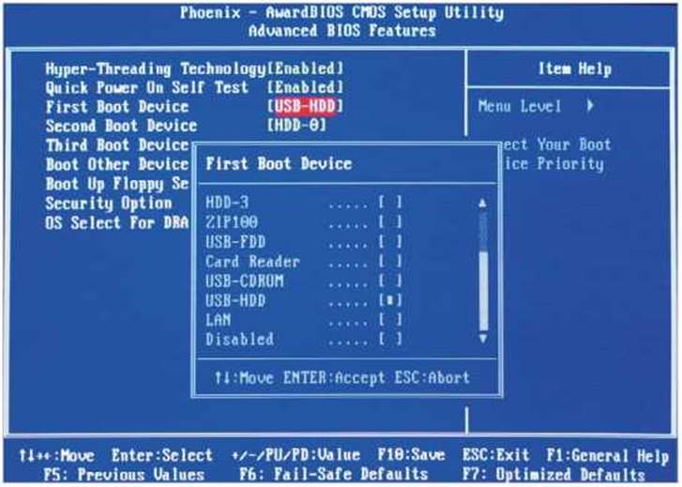Click F7: Optimized Defaults label
Image resolution: width=682 pixels, height=487 pixels.
[x=553, y=474]
